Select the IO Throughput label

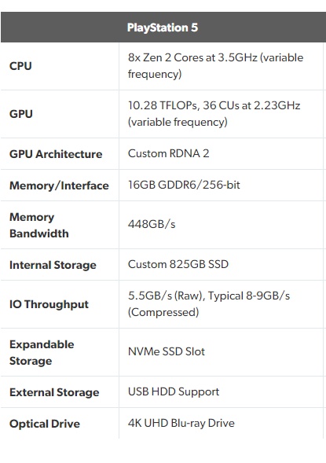(49, 304)
